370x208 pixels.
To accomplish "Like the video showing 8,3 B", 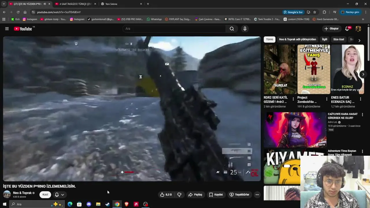I will tap(166, 195).
